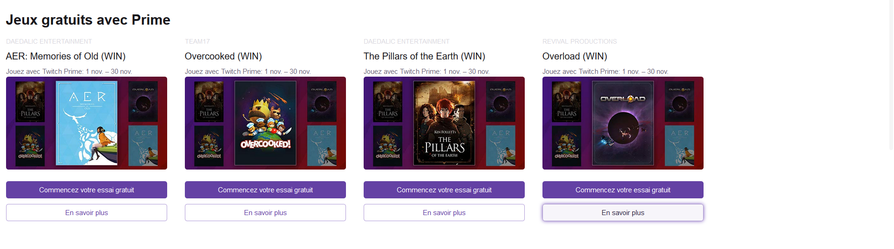This screenshot has width=894, height=249.
Task: Click the AER: Memories of Old cover image
Action: [87, 123]
